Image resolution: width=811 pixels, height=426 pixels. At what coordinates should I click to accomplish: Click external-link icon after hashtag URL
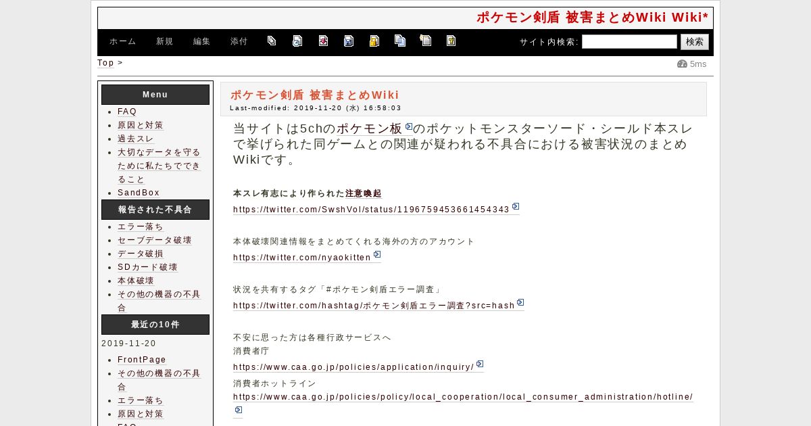click(520, 302)
